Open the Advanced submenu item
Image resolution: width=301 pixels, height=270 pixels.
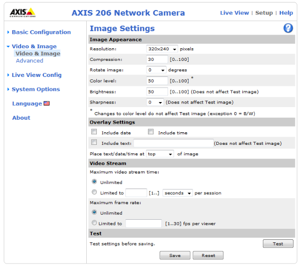coord(30,61)
